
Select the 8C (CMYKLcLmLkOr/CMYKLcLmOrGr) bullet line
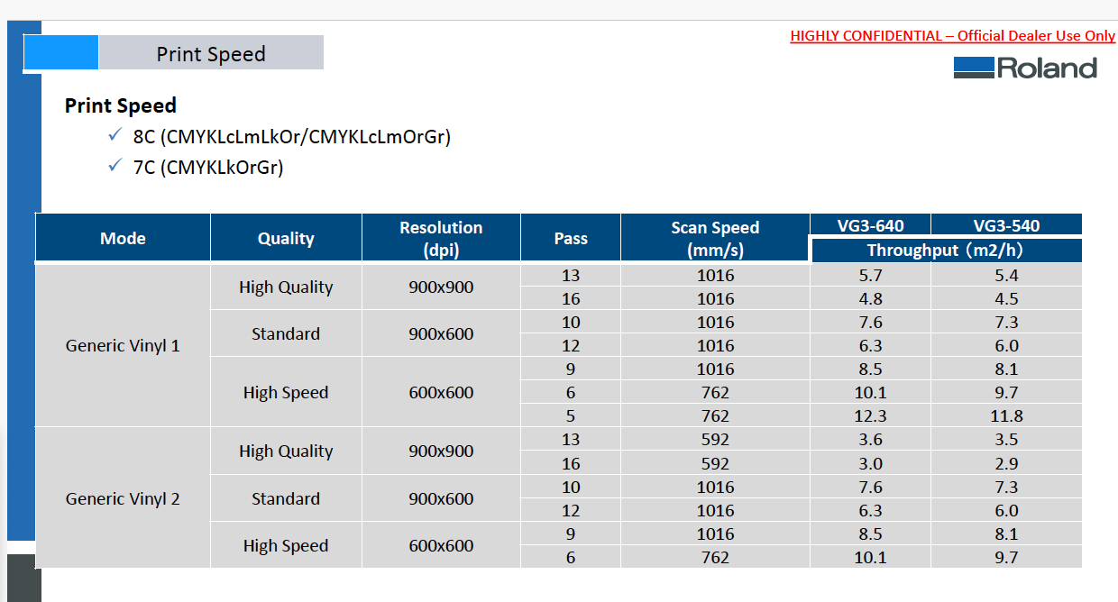pyautogui.click(x=291, y=137)
